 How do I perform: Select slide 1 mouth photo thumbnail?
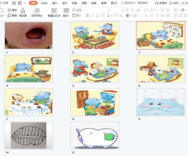click(x=29, y=35)
